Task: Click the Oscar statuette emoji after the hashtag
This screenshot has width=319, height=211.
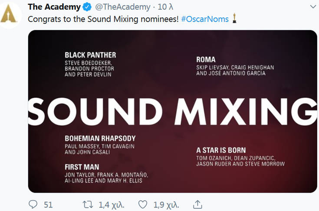Action: pyautogui.click(x=235, y=19)
